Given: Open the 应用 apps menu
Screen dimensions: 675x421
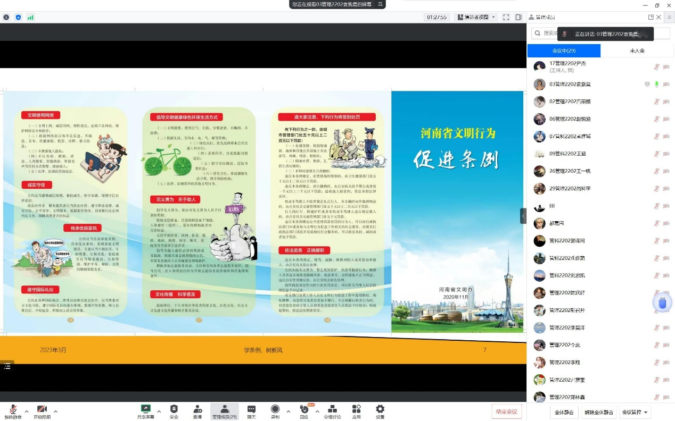Looking at the screenshot, I should point(356,411).
